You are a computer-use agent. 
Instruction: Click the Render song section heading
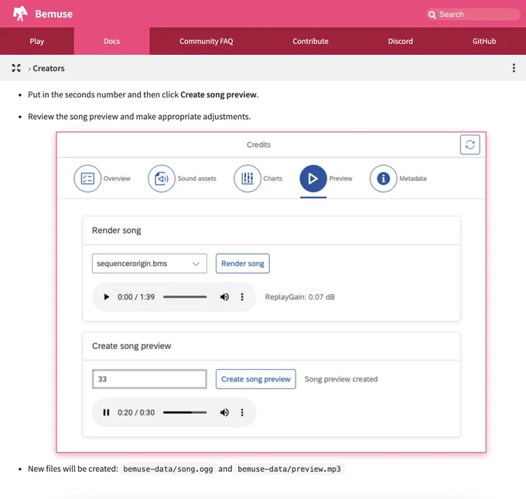tap(116, 231)
